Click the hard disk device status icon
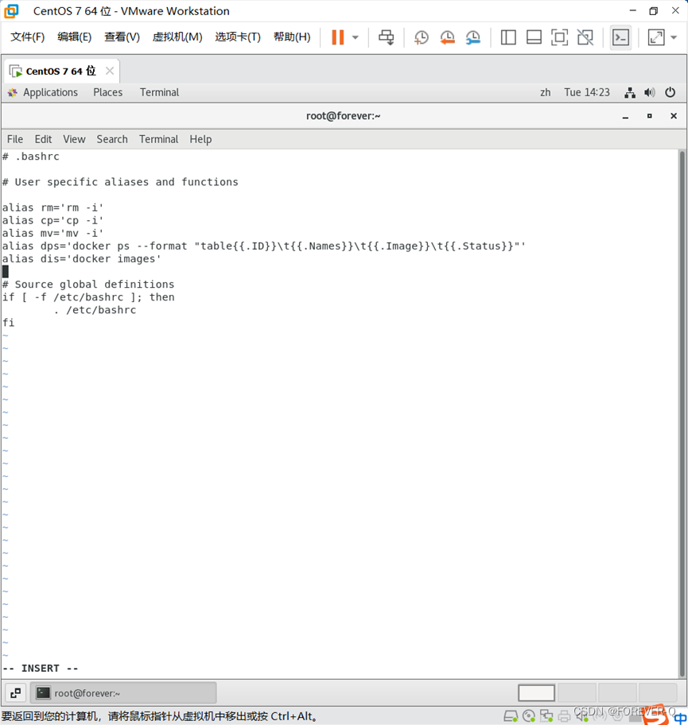Image resolution: width=688 pixels, height=725 pixels. click(x=511, y=716)
